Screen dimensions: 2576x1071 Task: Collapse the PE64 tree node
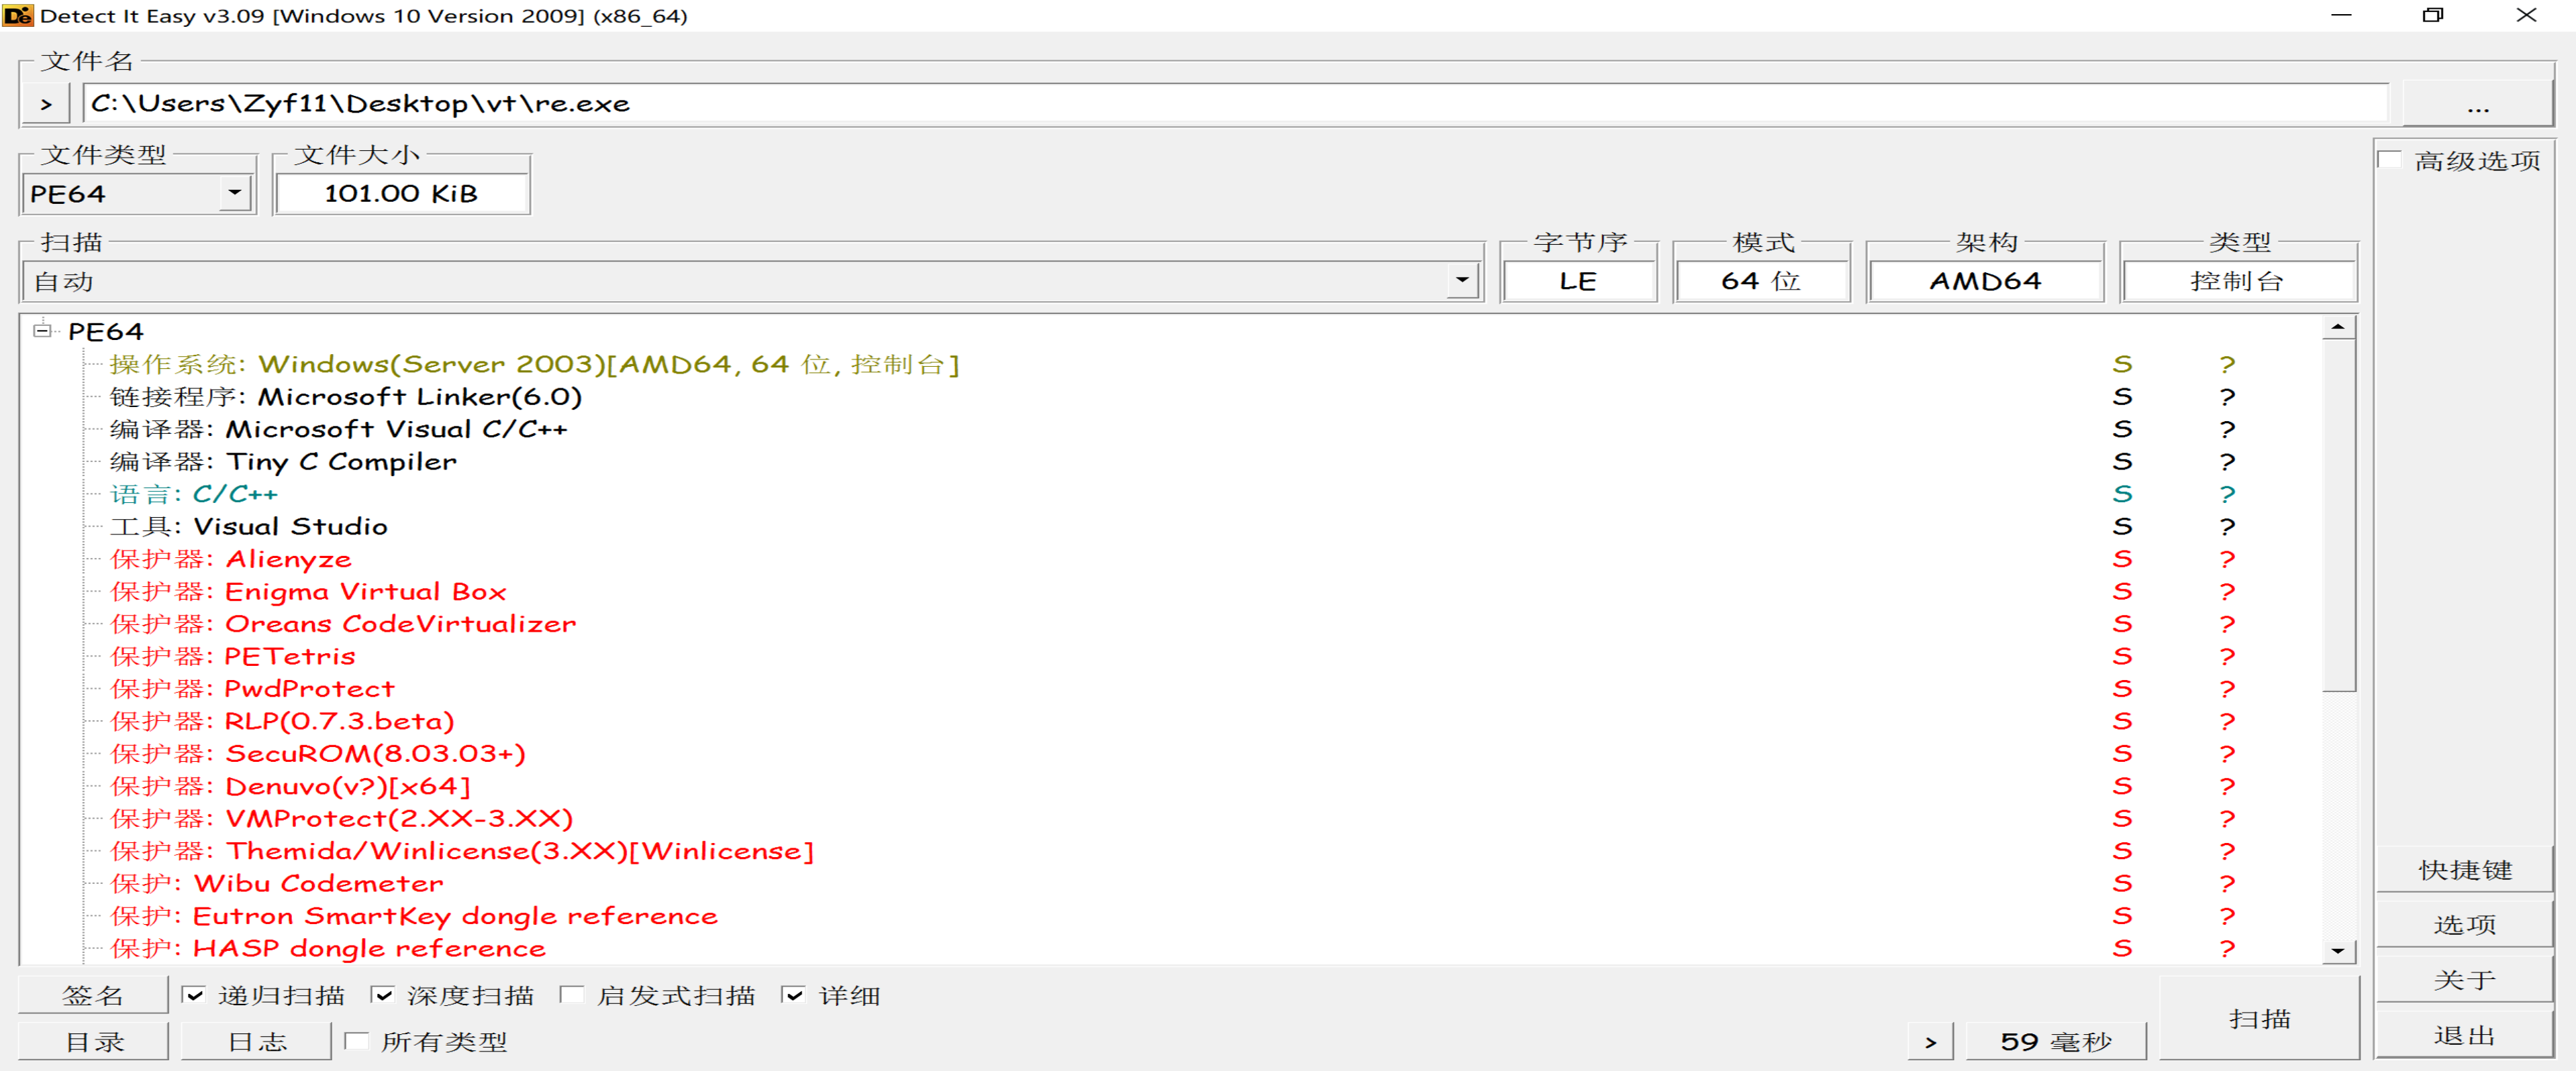click(42, 331)
